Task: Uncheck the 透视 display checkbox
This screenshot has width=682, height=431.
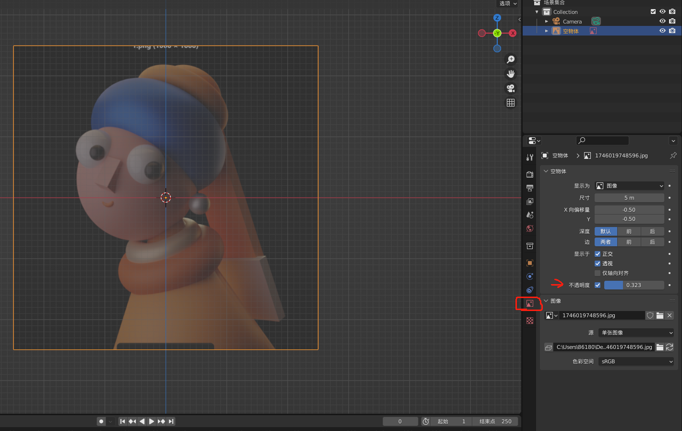Action: tap(598, 263)
